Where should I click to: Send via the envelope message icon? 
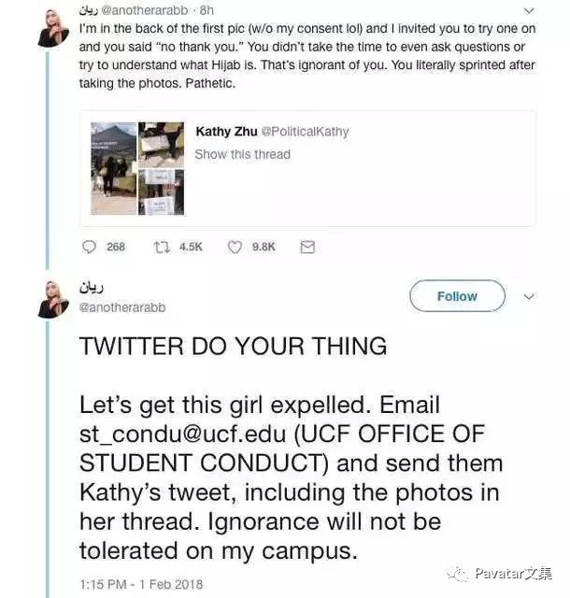[x=307, y=247]
